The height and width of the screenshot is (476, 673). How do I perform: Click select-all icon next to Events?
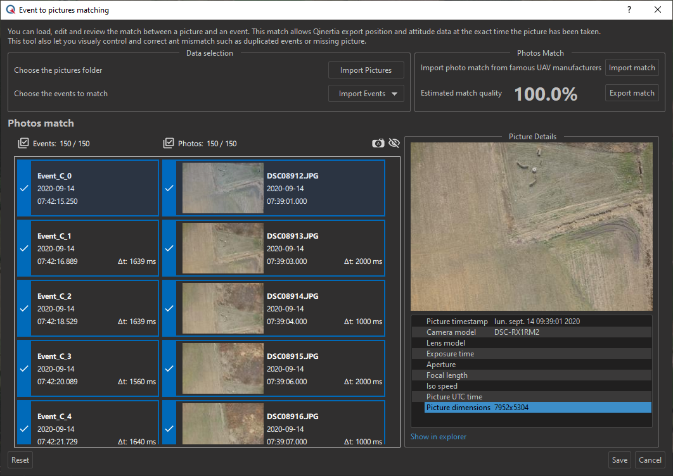[23, 144]
